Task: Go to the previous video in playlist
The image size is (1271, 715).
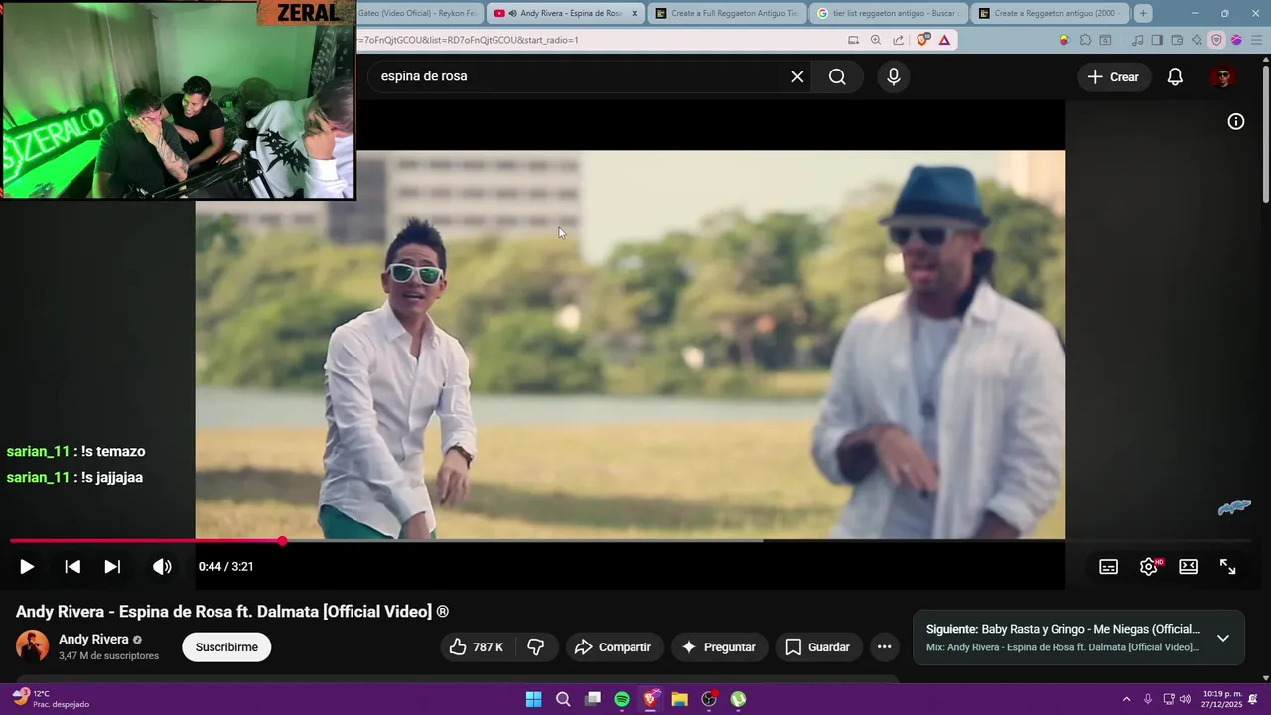Action: (x=72, y=567)
